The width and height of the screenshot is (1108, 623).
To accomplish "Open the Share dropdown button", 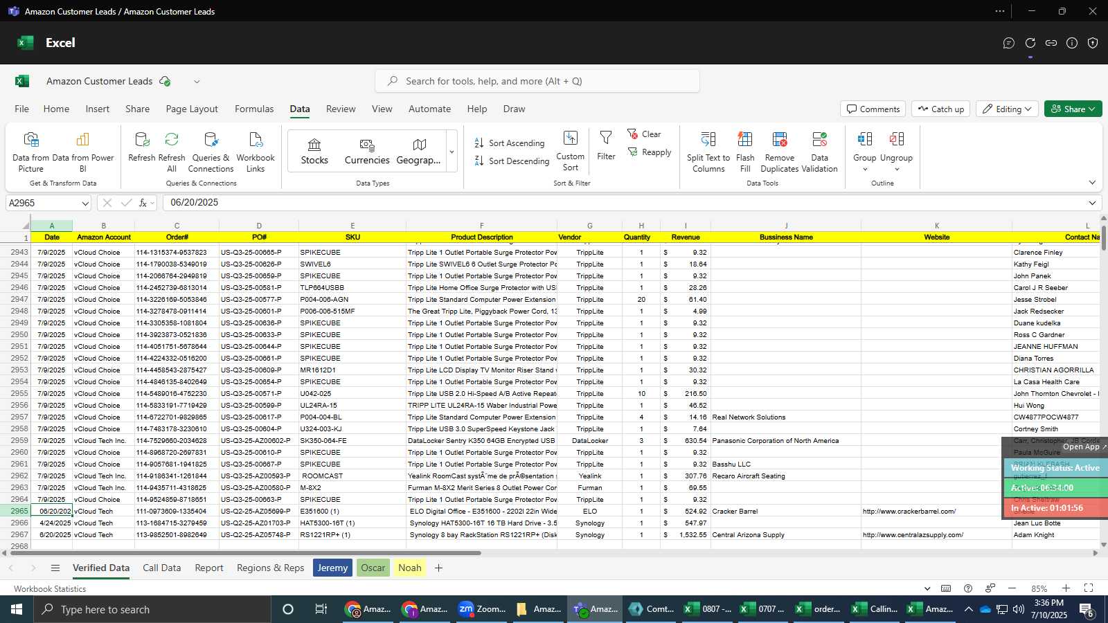I will point(1073,109).
